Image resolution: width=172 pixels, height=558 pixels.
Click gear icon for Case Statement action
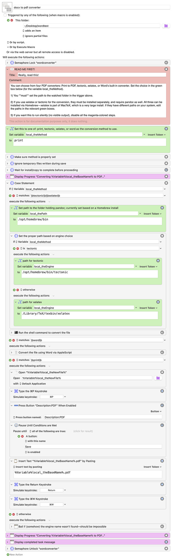click(x=166, y=183)
